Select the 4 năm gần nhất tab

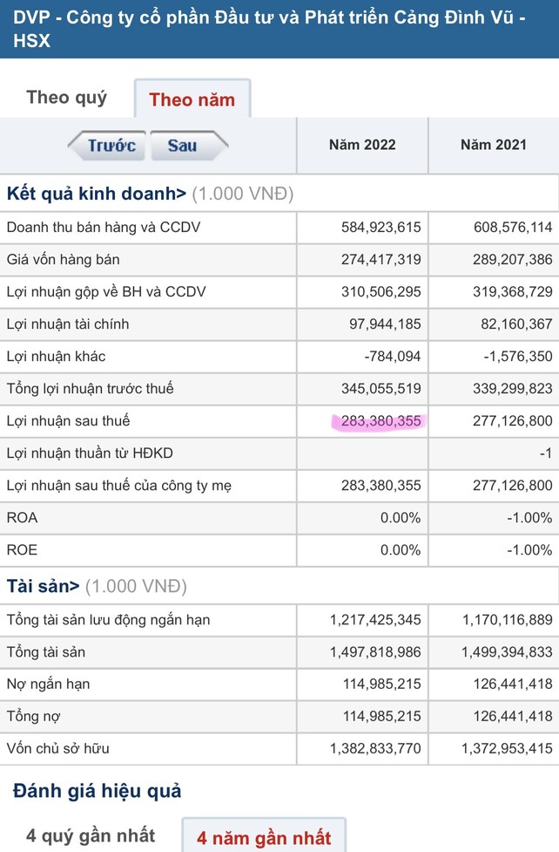coord(263,837)
